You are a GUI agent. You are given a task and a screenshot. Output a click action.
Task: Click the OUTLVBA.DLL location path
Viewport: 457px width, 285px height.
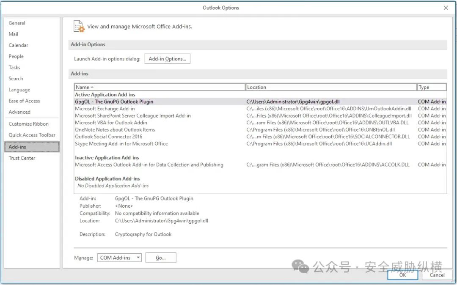pos(328,123)
